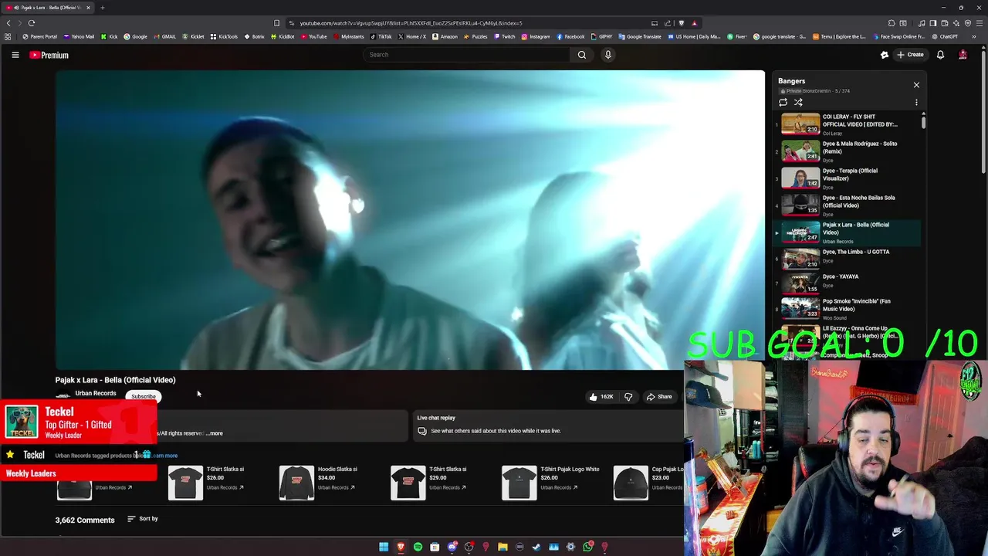Play Pop Smoke Invincible fan video
The height and width of the screenshot is (556, 988).
pos(847,309)
